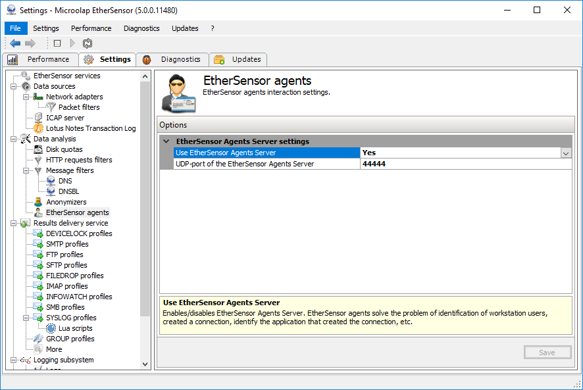Screen dimensions: 583x390
Task: Switch to the Updates tab
Action: (238, 59)
